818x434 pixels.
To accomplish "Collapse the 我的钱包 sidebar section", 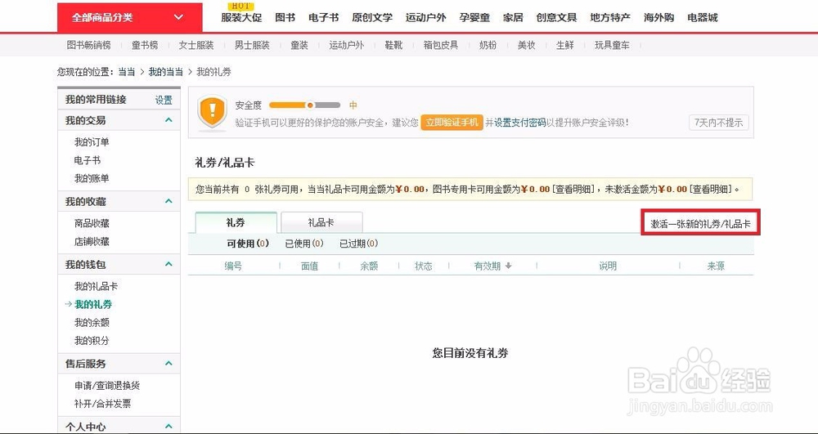I will tap(169, 264).
